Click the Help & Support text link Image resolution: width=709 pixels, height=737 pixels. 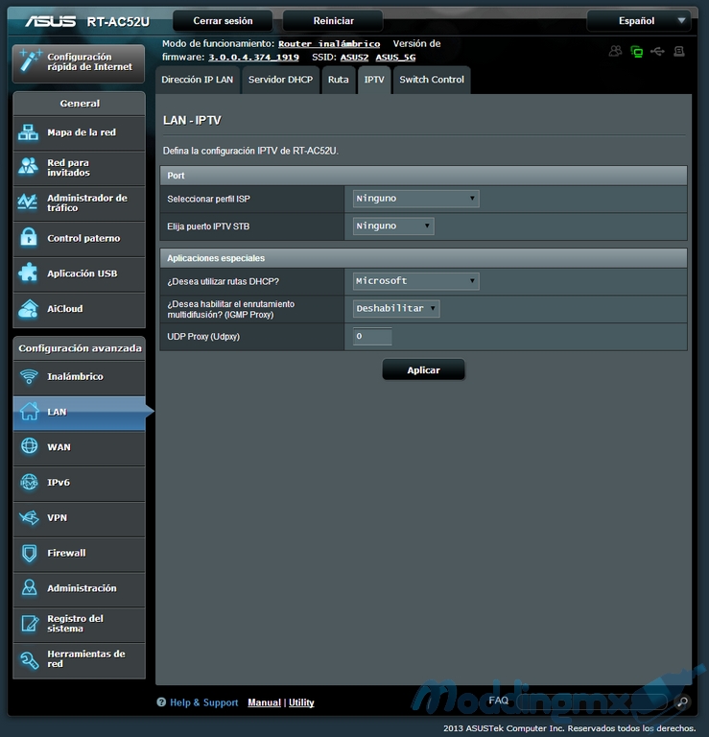tap(204, 702)
